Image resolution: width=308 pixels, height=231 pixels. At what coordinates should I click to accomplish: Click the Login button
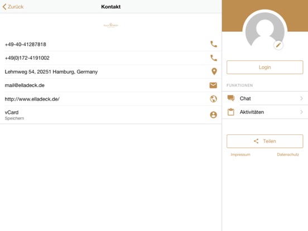tap(265, 67)
